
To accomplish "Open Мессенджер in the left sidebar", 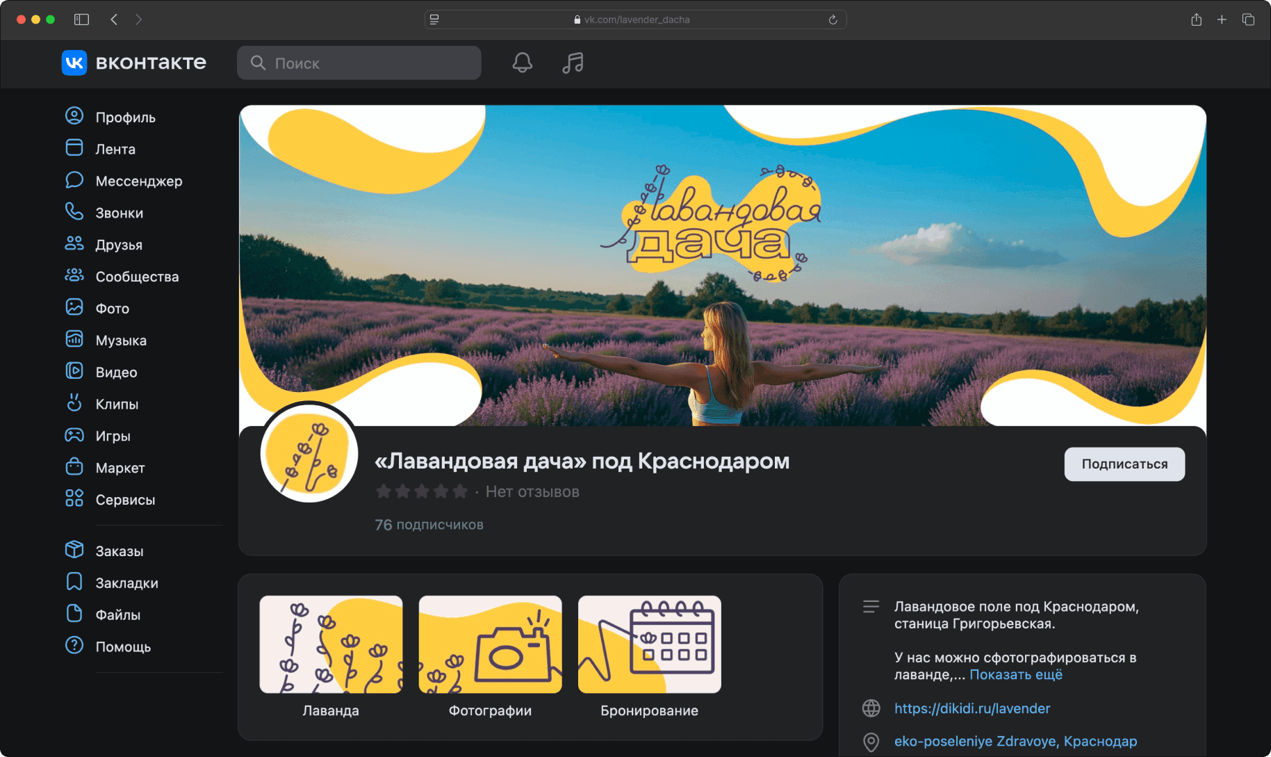I will (138, 181).
